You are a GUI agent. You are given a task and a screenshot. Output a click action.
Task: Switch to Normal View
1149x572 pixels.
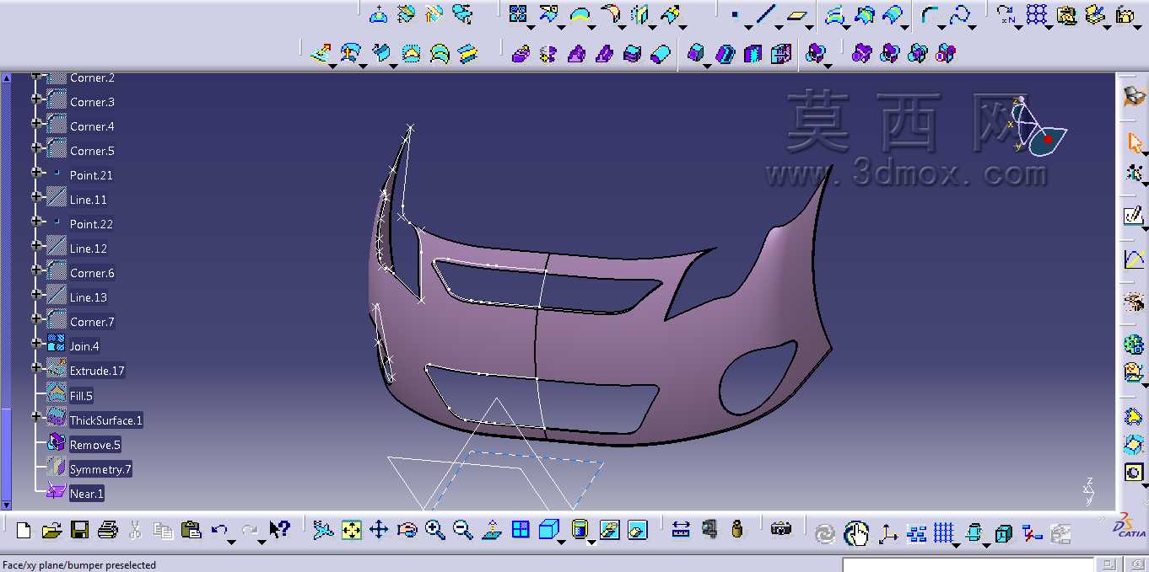[x=492, y=530]
